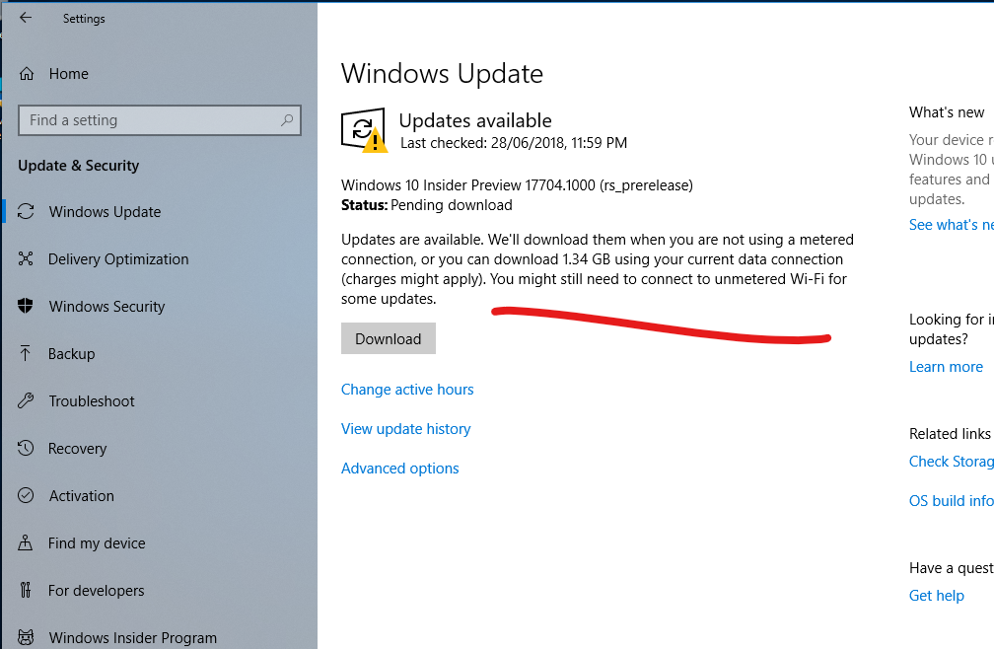Viewport: 994px width, 649px height.
Task: Click the Find my device person icon
Action: pos(26,542)
